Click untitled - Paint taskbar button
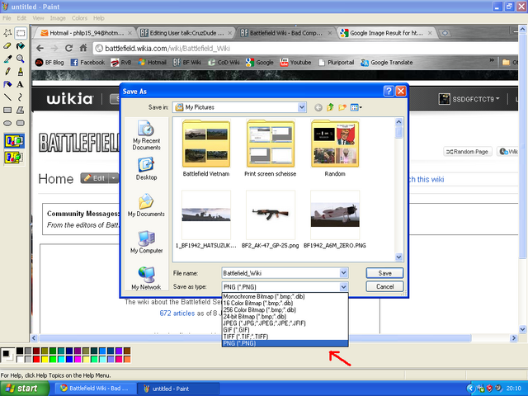This screenshot has height=396, width=528. click(x=178, y=389)
